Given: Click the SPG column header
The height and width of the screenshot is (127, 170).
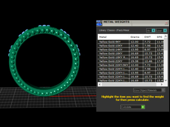Looking at the screenshot, I should [159, 37].
